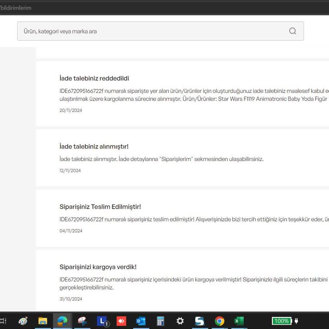The height and width of the screenshot is (329, 329).
Task: Open Calculator from the taskbar
Action: 161,321
